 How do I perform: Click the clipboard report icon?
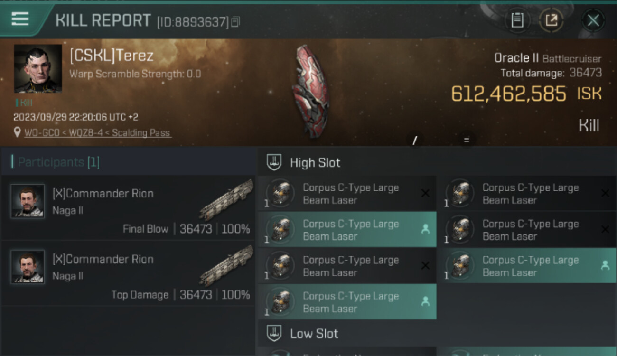tap(517, 20)
